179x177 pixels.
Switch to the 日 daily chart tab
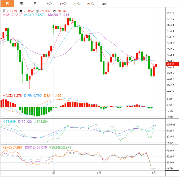(7, 4)
